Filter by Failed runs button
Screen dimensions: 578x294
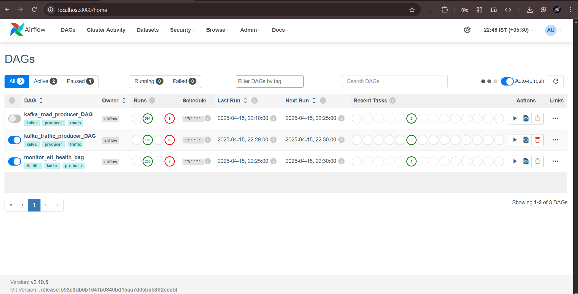(184, 81)
